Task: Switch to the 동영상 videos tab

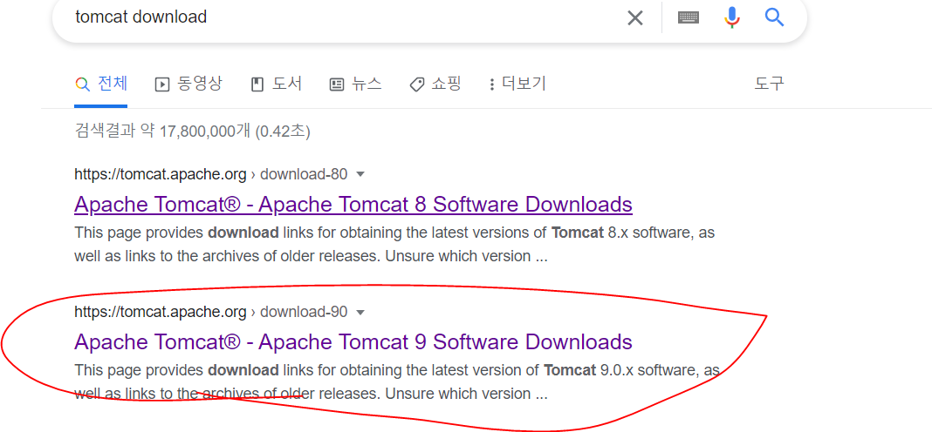Action: tap(188, 84)
